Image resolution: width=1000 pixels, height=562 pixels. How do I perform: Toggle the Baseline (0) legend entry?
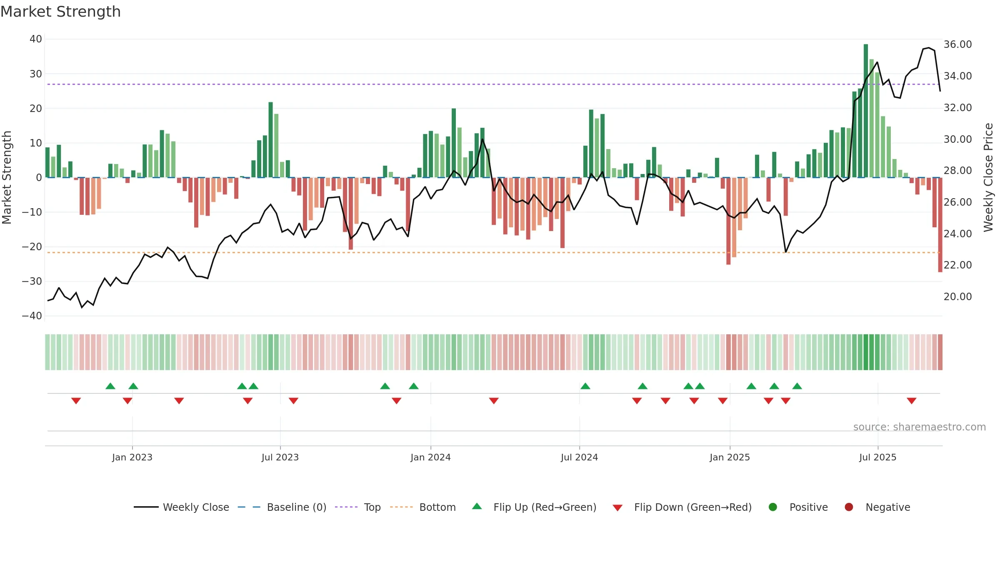point(282,507)
